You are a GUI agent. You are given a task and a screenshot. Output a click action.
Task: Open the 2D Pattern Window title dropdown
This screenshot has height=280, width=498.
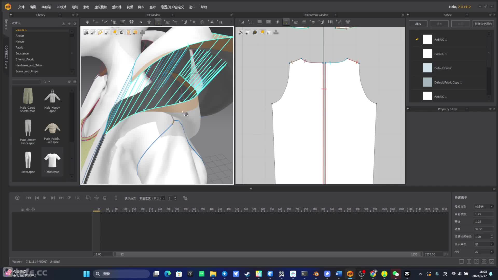click(335, 15)
